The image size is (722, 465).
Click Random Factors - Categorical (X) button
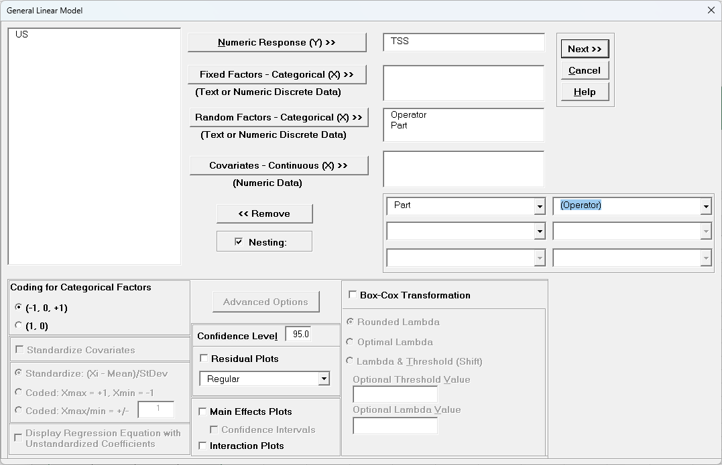(x=278, y=118)
